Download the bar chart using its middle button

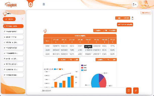(x=70, y=60)
